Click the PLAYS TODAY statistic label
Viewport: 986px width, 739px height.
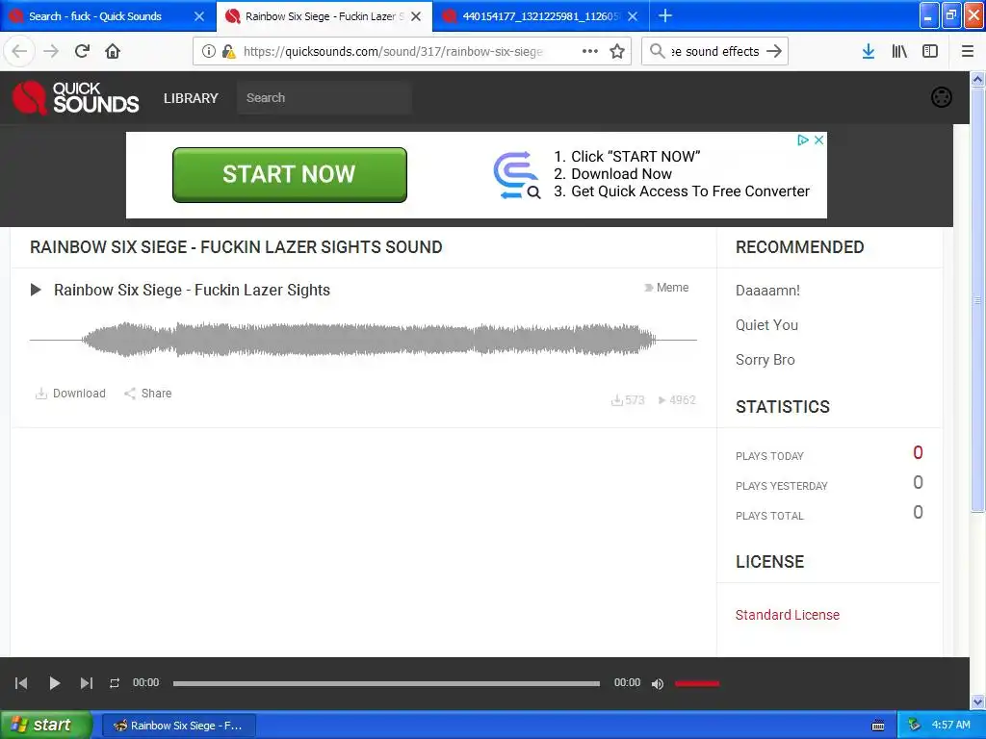pyautogui.click(x=769, y=456)
